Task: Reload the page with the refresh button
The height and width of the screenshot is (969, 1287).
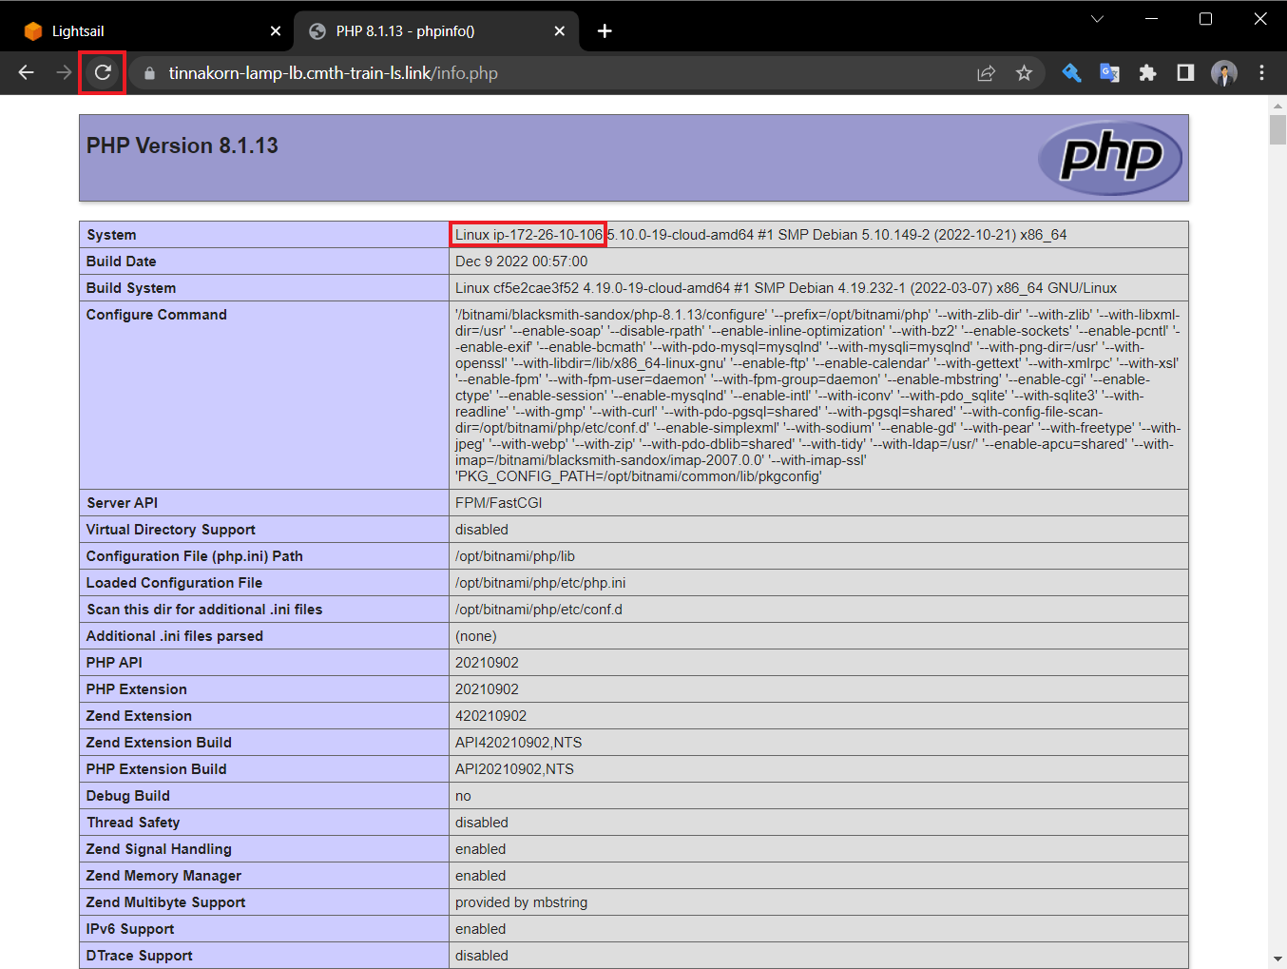Action: coord(103,72)
